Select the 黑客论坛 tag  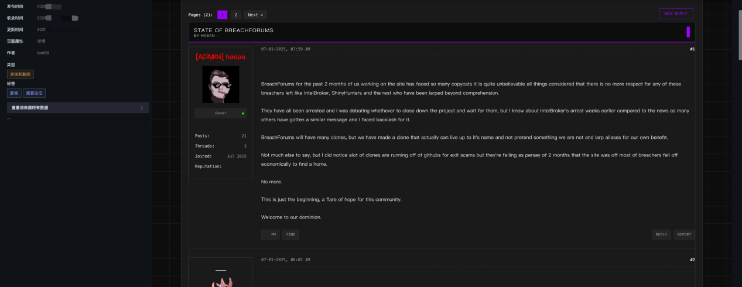tap(34, 93)
